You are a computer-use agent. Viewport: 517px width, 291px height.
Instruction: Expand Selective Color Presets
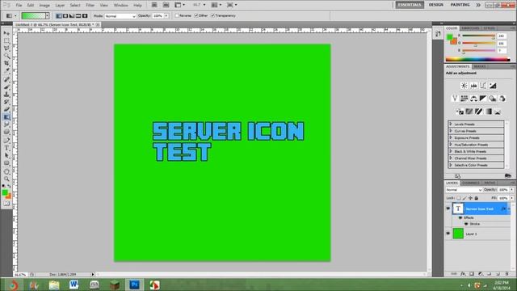pyautogui.click(x=451, y=165)
